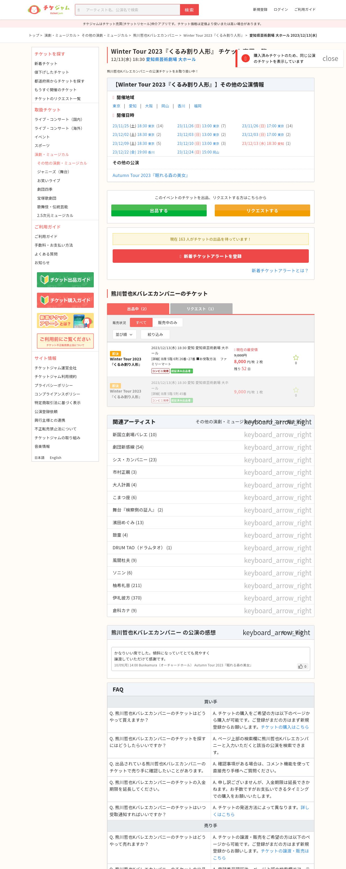Select 販売中のみ sales status filter
Image resolution: width=346 pixels, height=869 pixels.
tap(167, 322)
